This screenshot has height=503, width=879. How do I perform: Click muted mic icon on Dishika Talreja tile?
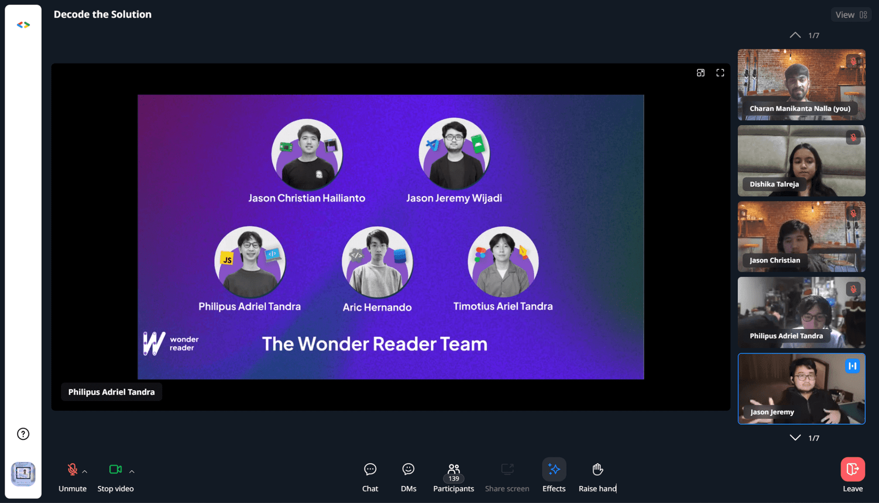click(x=853, y=137)
